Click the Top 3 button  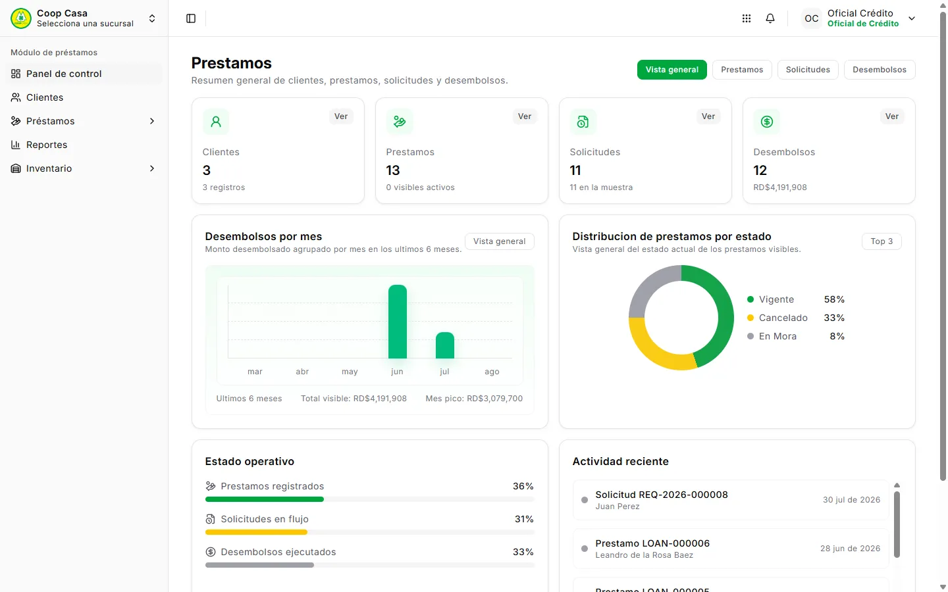click(x=882, y=241)
